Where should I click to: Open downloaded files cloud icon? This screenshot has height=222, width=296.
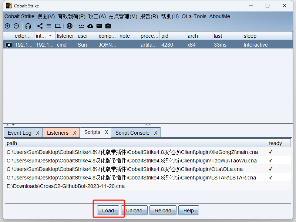pyautogui.click(x=90, y=26)
